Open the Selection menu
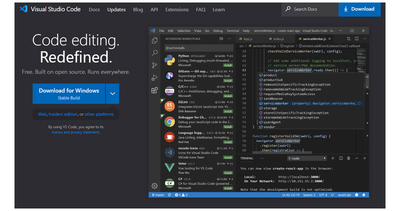The image size is (400, 211). [184, 31]
